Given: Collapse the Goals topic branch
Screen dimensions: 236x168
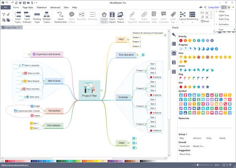Looking at the screenshot, I should click(128, 143).
